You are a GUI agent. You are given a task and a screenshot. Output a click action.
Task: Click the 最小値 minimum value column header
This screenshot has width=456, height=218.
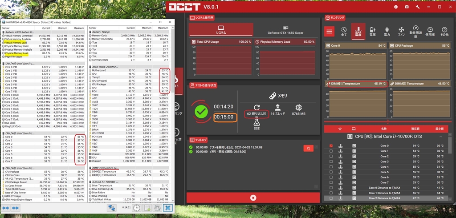440,129
